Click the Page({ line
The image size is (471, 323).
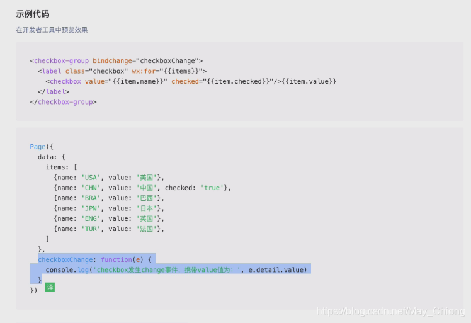[42, 147]
